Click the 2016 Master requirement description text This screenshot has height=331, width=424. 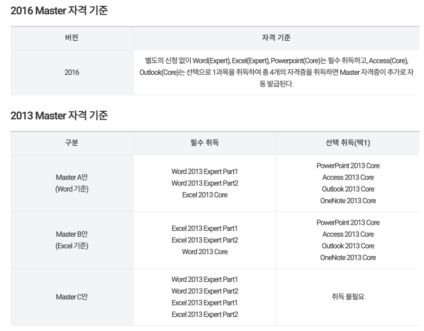click(276, 73)
